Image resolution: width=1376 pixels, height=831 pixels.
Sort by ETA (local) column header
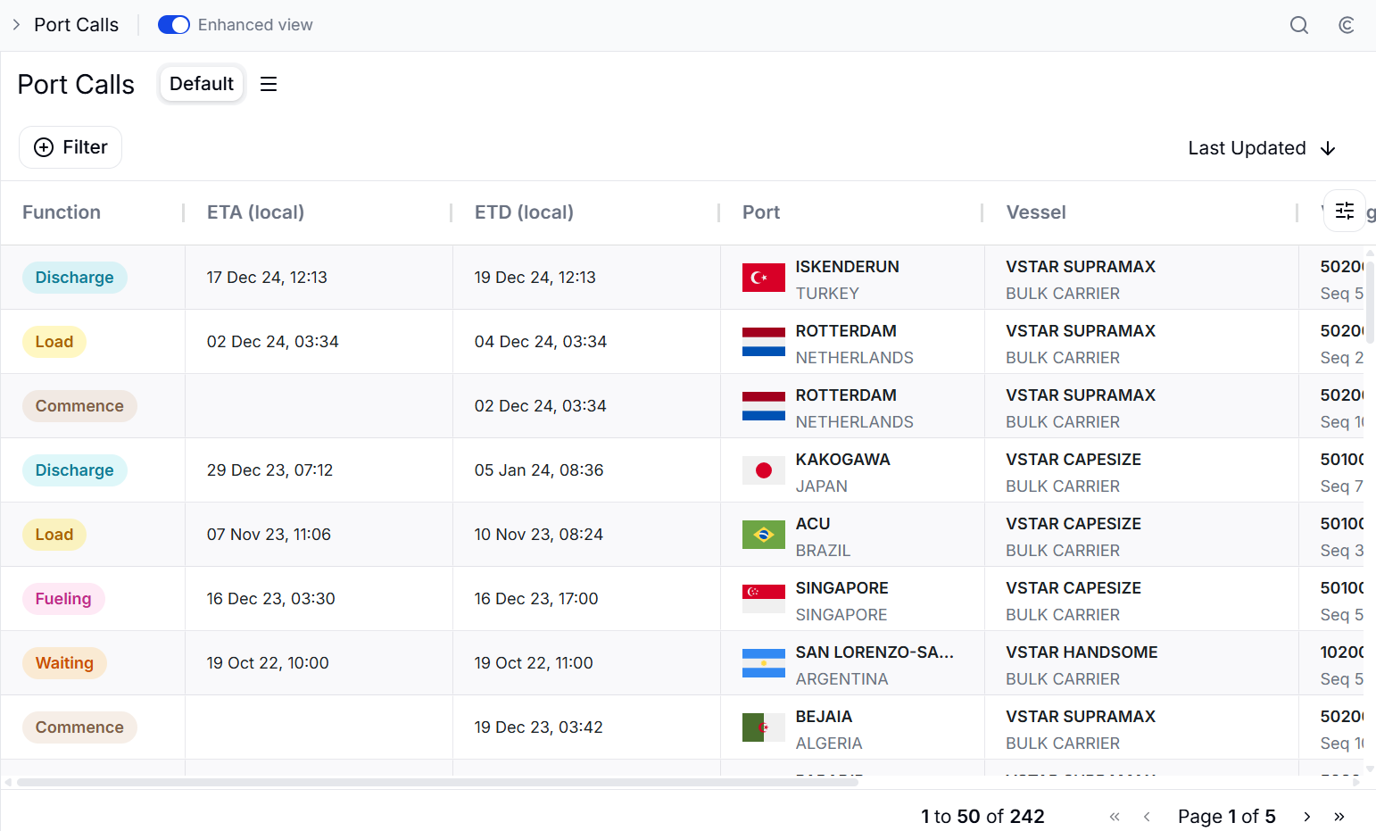point(256,212)
